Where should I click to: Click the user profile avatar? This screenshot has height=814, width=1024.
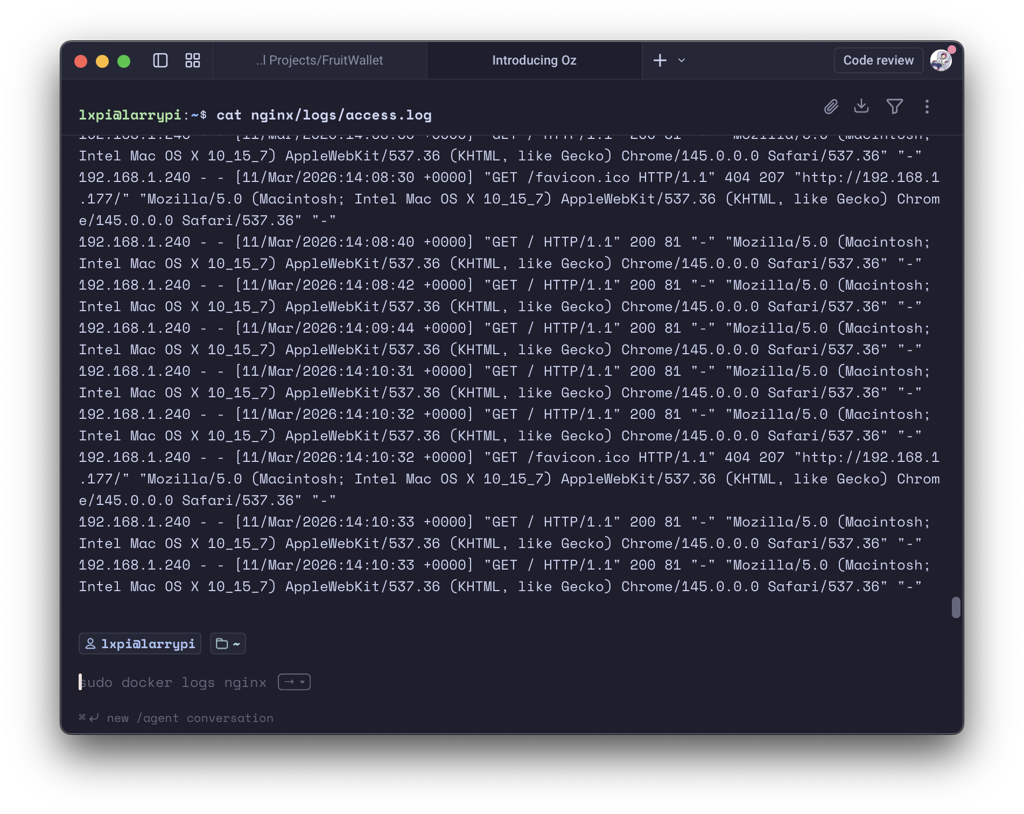pos(942,60)
